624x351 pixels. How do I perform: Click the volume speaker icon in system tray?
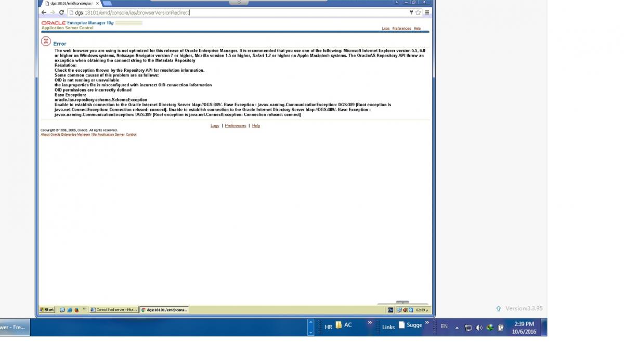[479, 328]
